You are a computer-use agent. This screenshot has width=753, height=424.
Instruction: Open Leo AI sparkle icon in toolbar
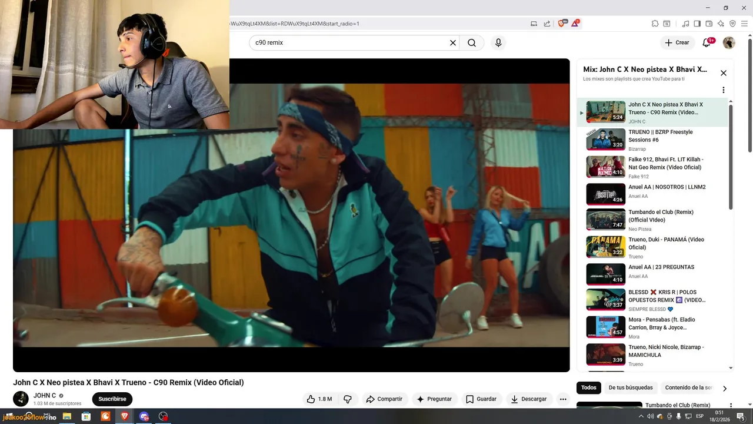721,24
